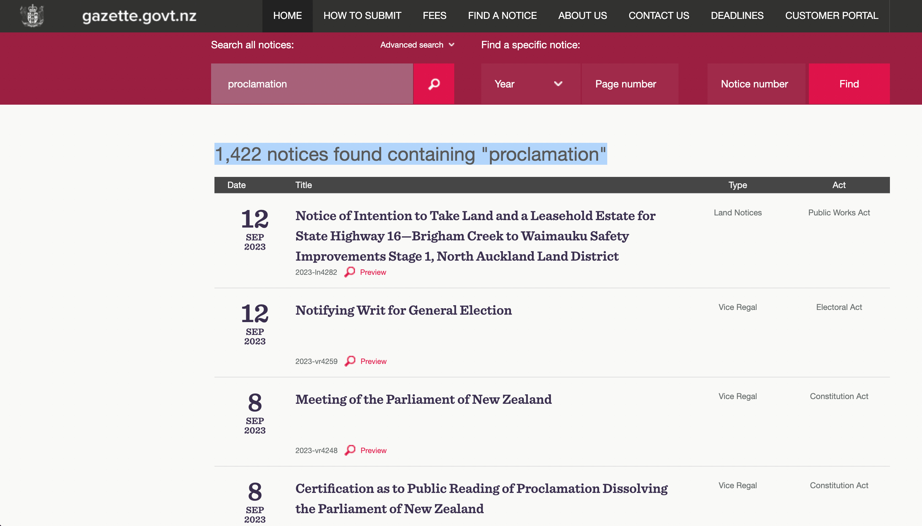Expand the Advanced search options
This screenshot has height=526, width=922.
click(x=412, y=45)
